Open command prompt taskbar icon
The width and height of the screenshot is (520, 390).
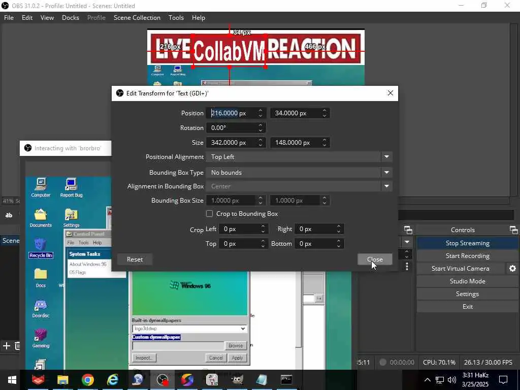coord(286,380)
